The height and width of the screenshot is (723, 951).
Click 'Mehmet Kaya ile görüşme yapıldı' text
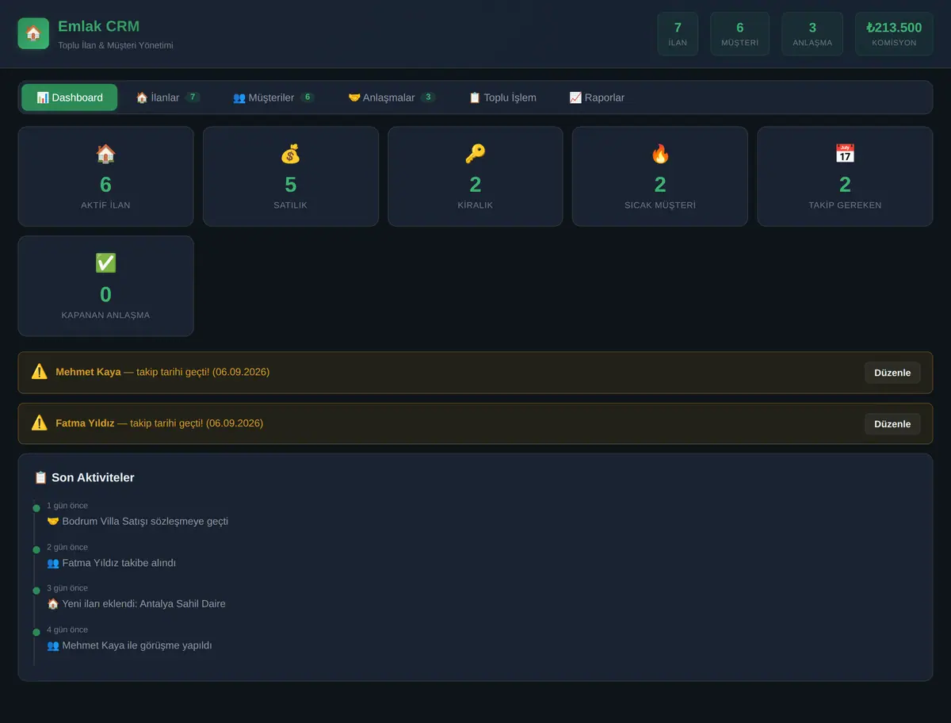(137, 645)
